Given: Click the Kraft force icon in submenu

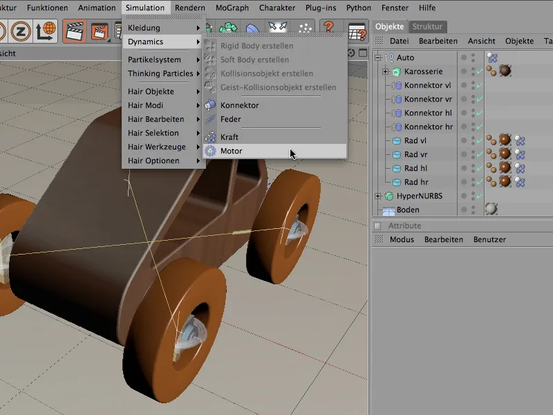Looking at the screenshot, I should [x=211, y=137].
